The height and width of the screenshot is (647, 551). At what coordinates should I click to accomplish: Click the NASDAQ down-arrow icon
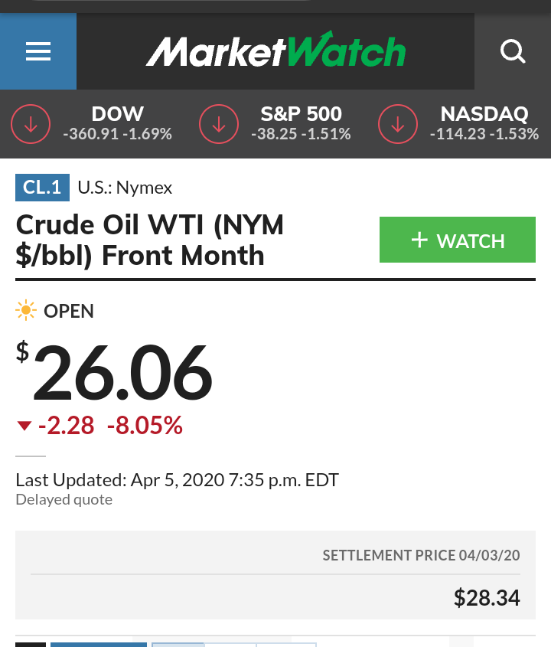tap(398, 124)
